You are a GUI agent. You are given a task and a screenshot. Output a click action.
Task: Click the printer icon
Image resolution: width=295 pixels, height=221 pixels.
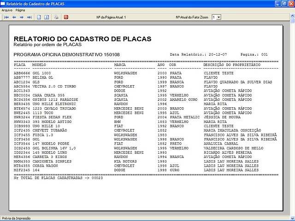[x=56, y=17]
